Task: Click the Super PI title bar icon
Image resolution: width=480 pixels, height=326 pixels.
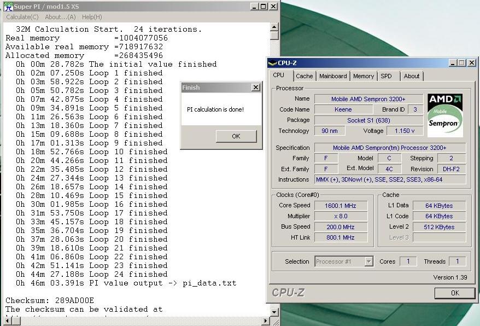Action: pos(9,7)
